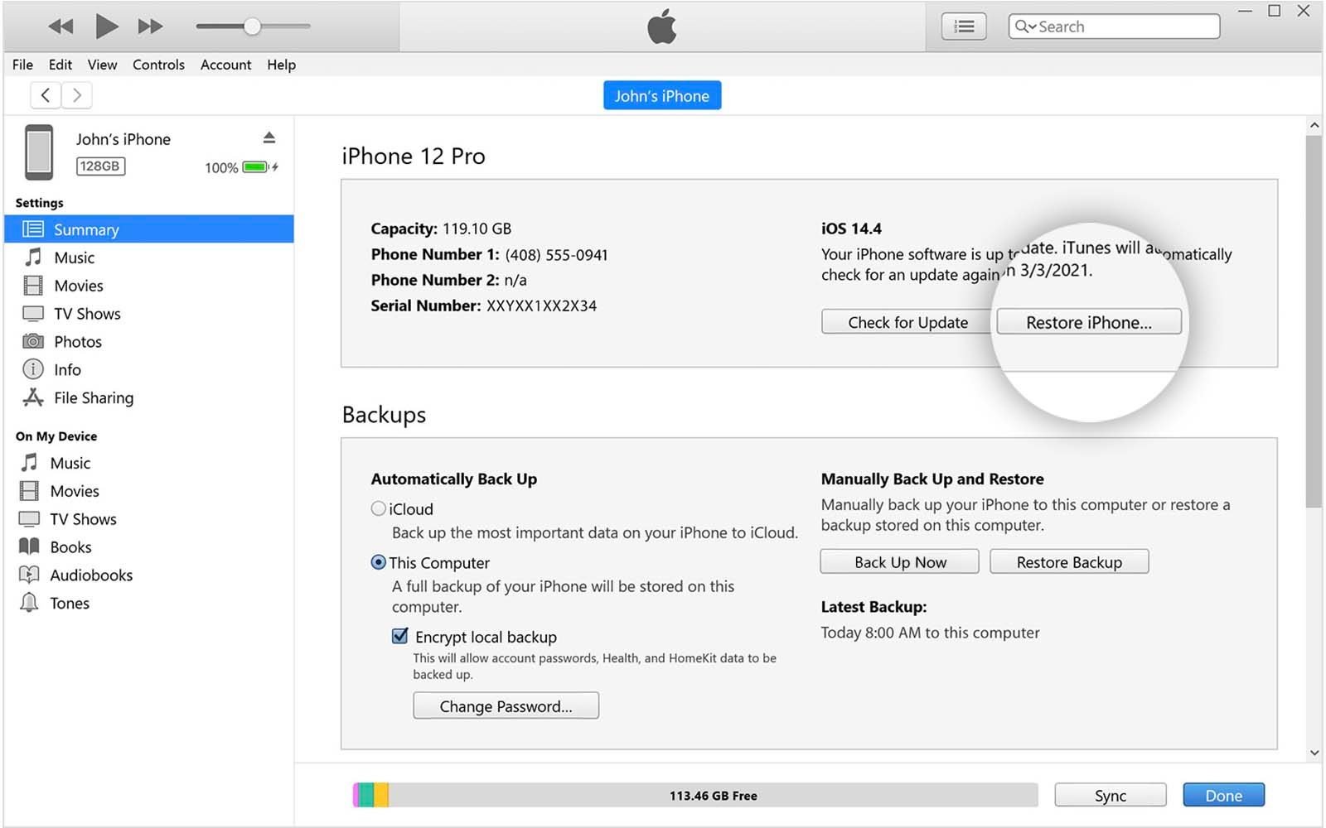Adjust the volume slider
Image resolution: width=1326 pixels, height=828 pixels.
tap(251, 26)
